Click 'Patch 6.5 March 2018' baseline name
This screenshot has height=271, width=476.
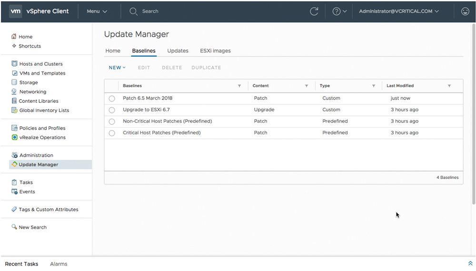pyautogui.click(x=148, y=98)
